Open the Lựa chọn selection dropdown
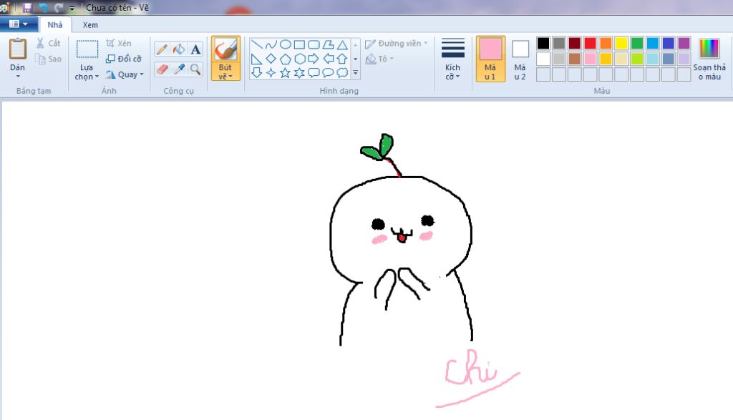 tap(87, 72)
